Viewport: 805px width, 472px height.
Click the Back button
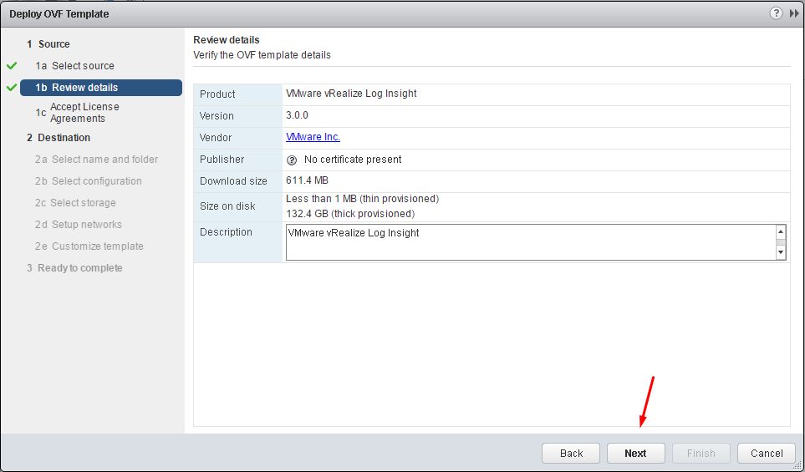(571, 454)
